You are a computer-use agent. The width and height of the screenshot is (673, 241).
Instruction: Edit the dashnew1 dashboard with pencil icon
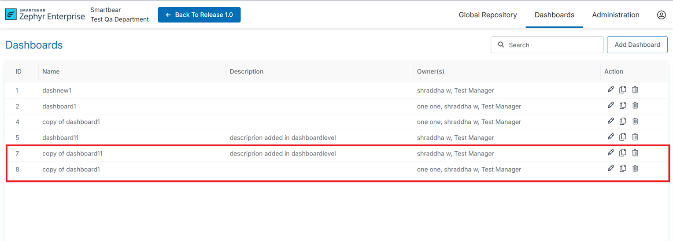(610, 90)
